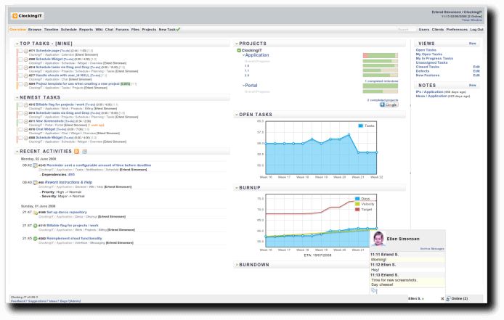Tick checkbox for Schedule Widget in Newest Tasks
Screen dimensions: 504x320
pyautogui.click(x=20, y=138)
